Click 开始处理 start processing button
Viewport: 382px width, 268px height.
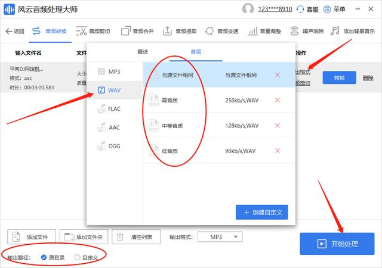coord(337,244)
